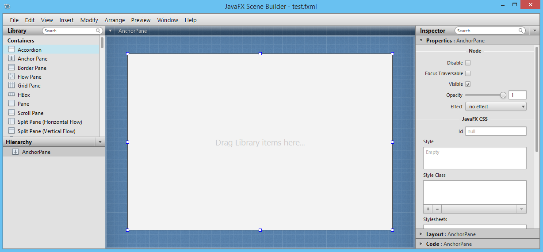Click the Pane icon in Library

point(11,103)
